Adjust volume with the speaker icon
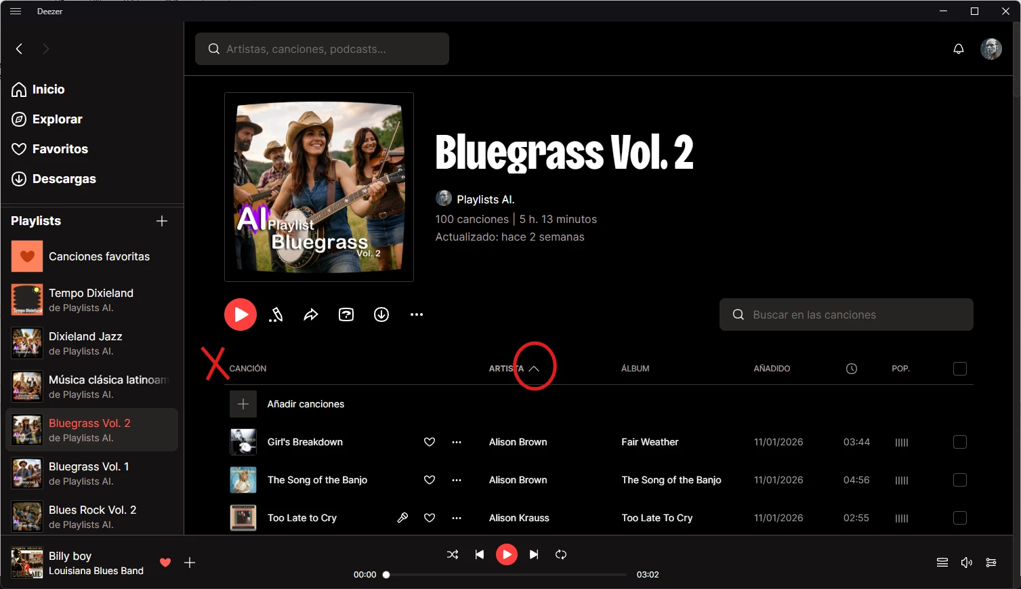The image size is (1021, 589). pos(967,563)
